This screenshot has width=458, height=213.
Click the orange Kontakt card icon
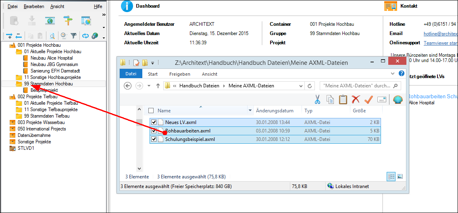[x=391, y=6]
